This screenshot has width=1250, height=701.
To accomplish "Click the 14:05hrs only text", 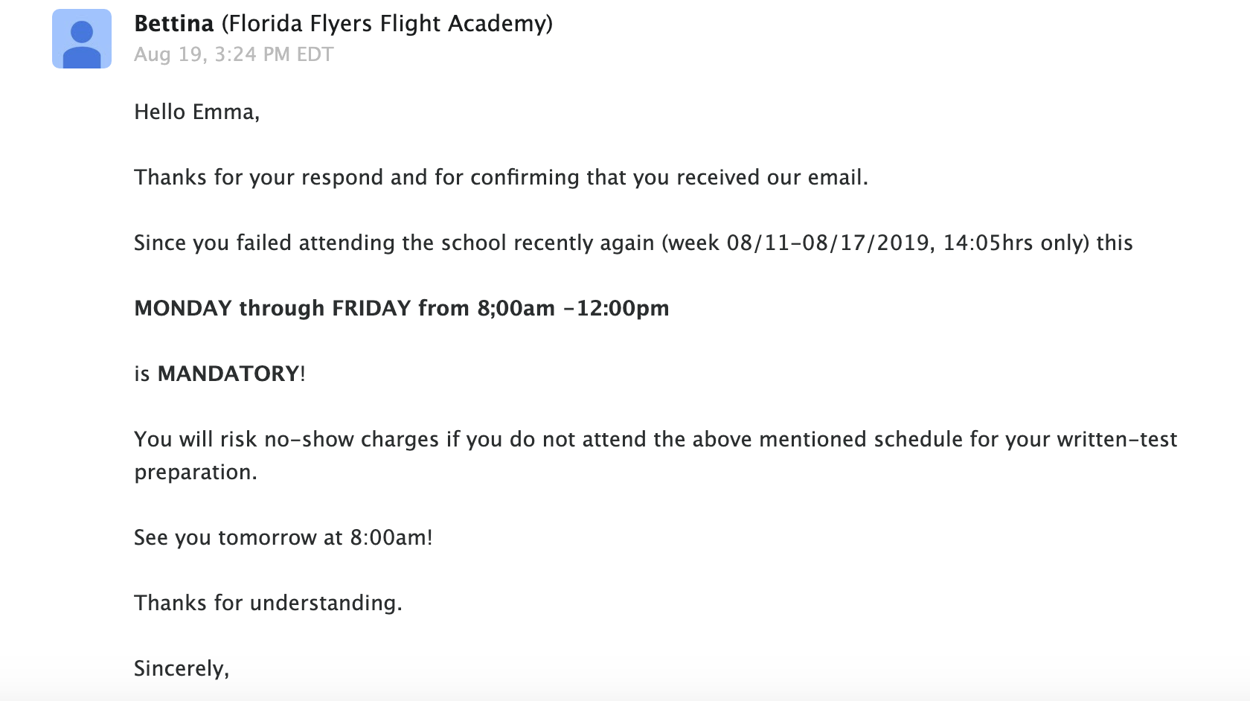I will [1016, 243].
